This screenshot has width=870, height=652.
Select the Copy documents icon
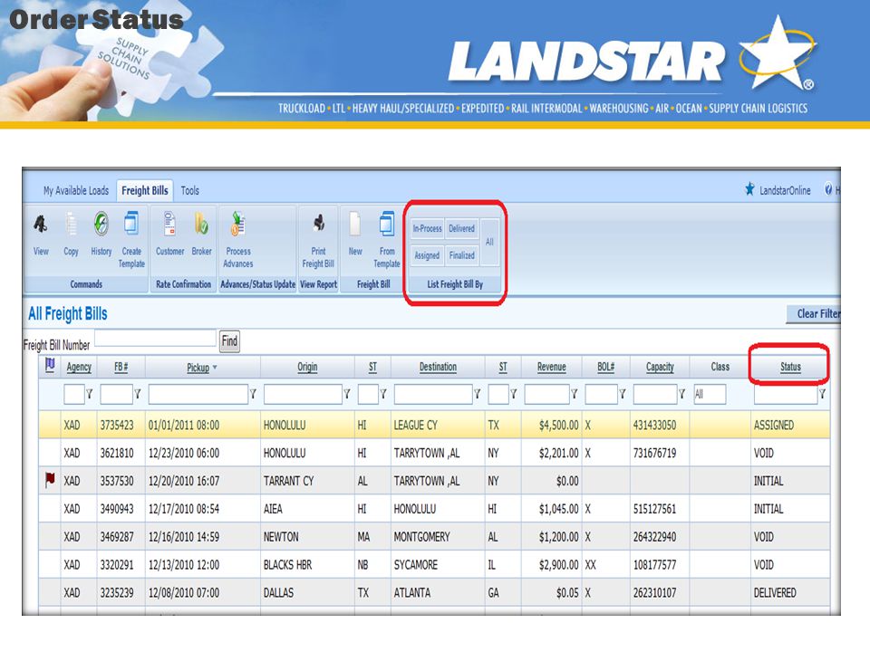point(71,224)
